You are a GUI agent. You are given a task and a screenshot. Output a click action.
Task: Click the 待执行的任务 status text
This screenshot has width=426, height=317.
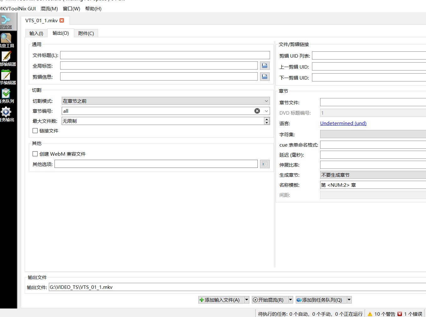click(310, 314)
